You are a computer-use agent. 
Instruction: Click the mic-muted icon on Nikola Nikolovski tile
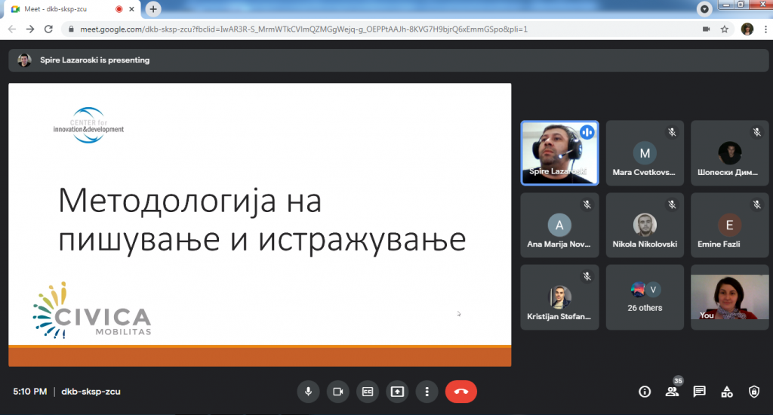click(672, 204)
